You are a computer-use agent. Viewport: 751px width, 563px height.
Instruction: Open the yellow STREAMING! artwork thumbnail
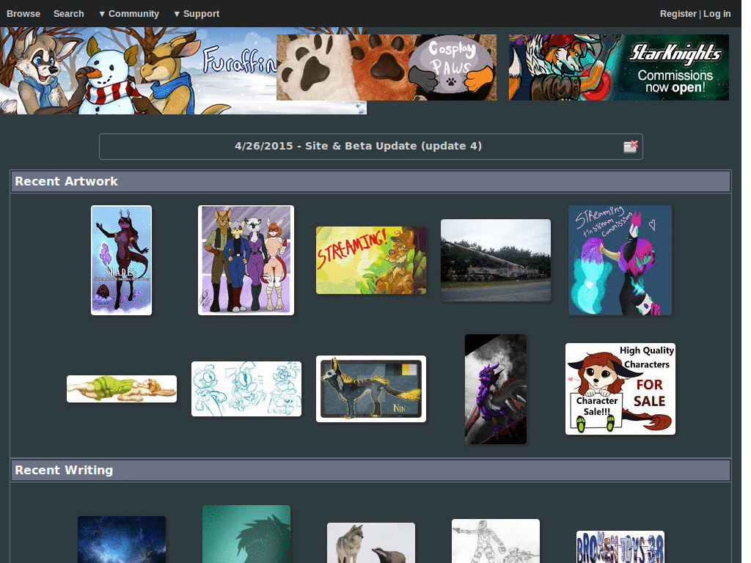(370, 260)
